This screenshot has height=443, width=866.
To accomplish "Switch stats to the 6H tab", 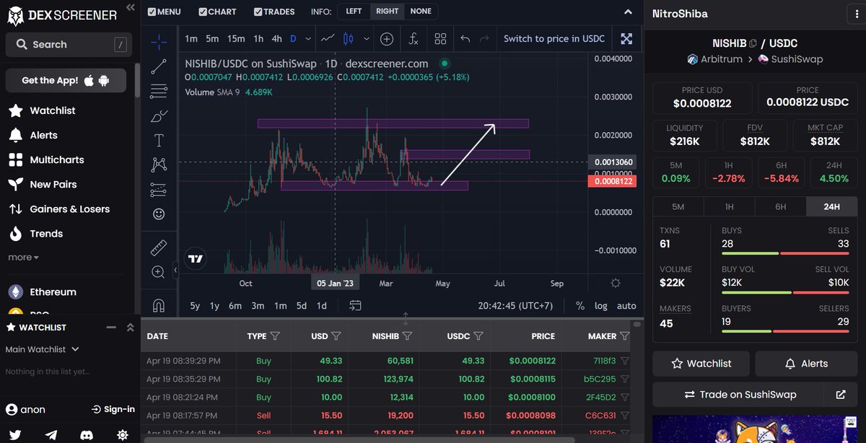I will point(780,206).
